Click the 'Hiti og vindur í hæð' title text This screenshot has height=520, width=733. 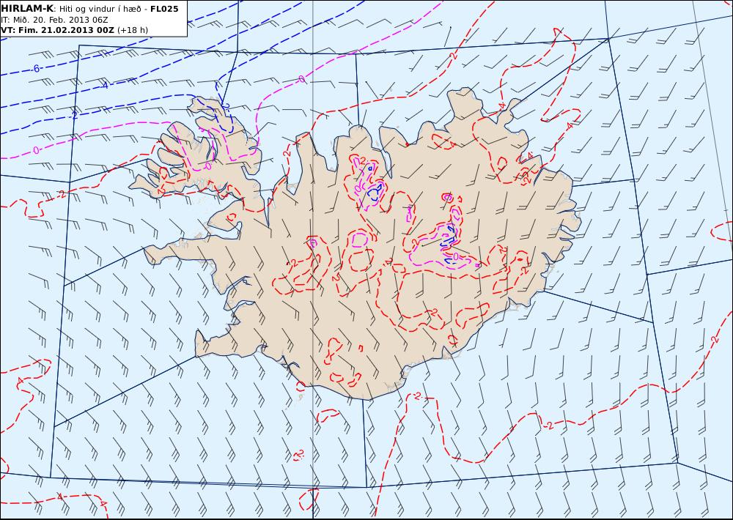tap(100, 8)
